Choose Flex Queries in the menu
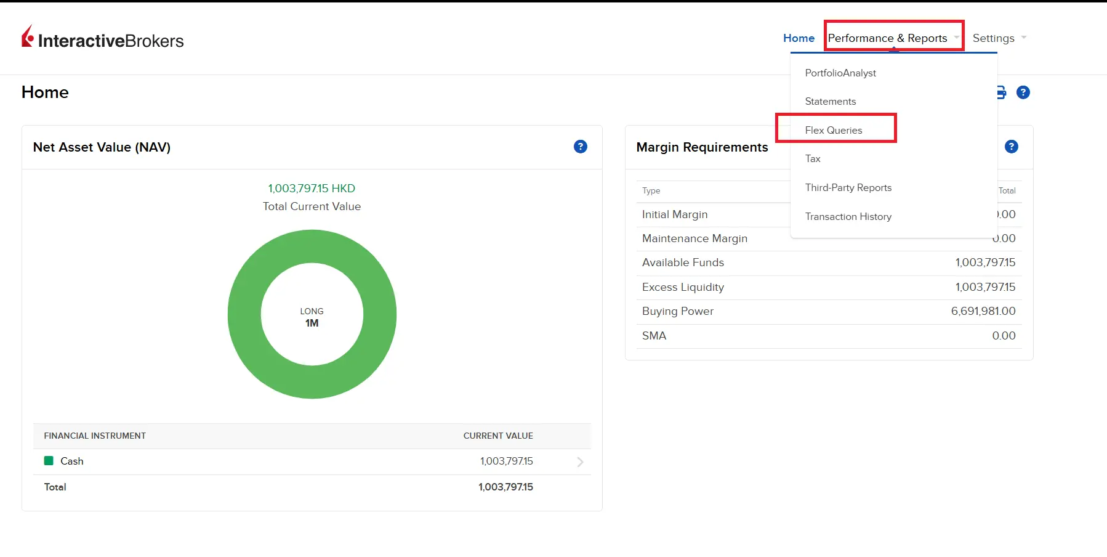This screenshot has width=1107, height=557. point(834,130)
